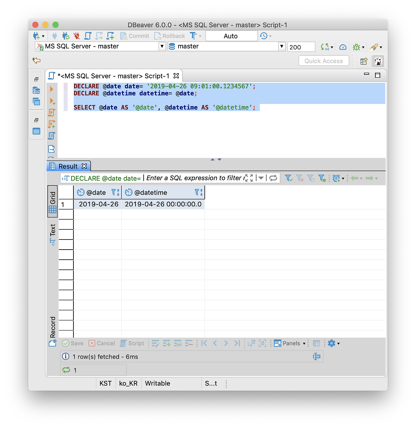Switch results to Text view
416x428 pixels.
pyautogui.click(x=52, y=232)
